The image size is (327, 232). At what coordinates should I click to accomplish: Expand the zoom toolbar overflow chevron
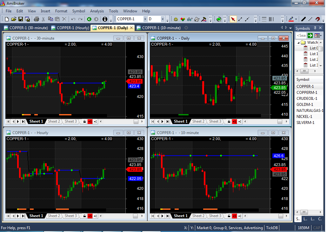pyautogui.click(x=225, y=19)
